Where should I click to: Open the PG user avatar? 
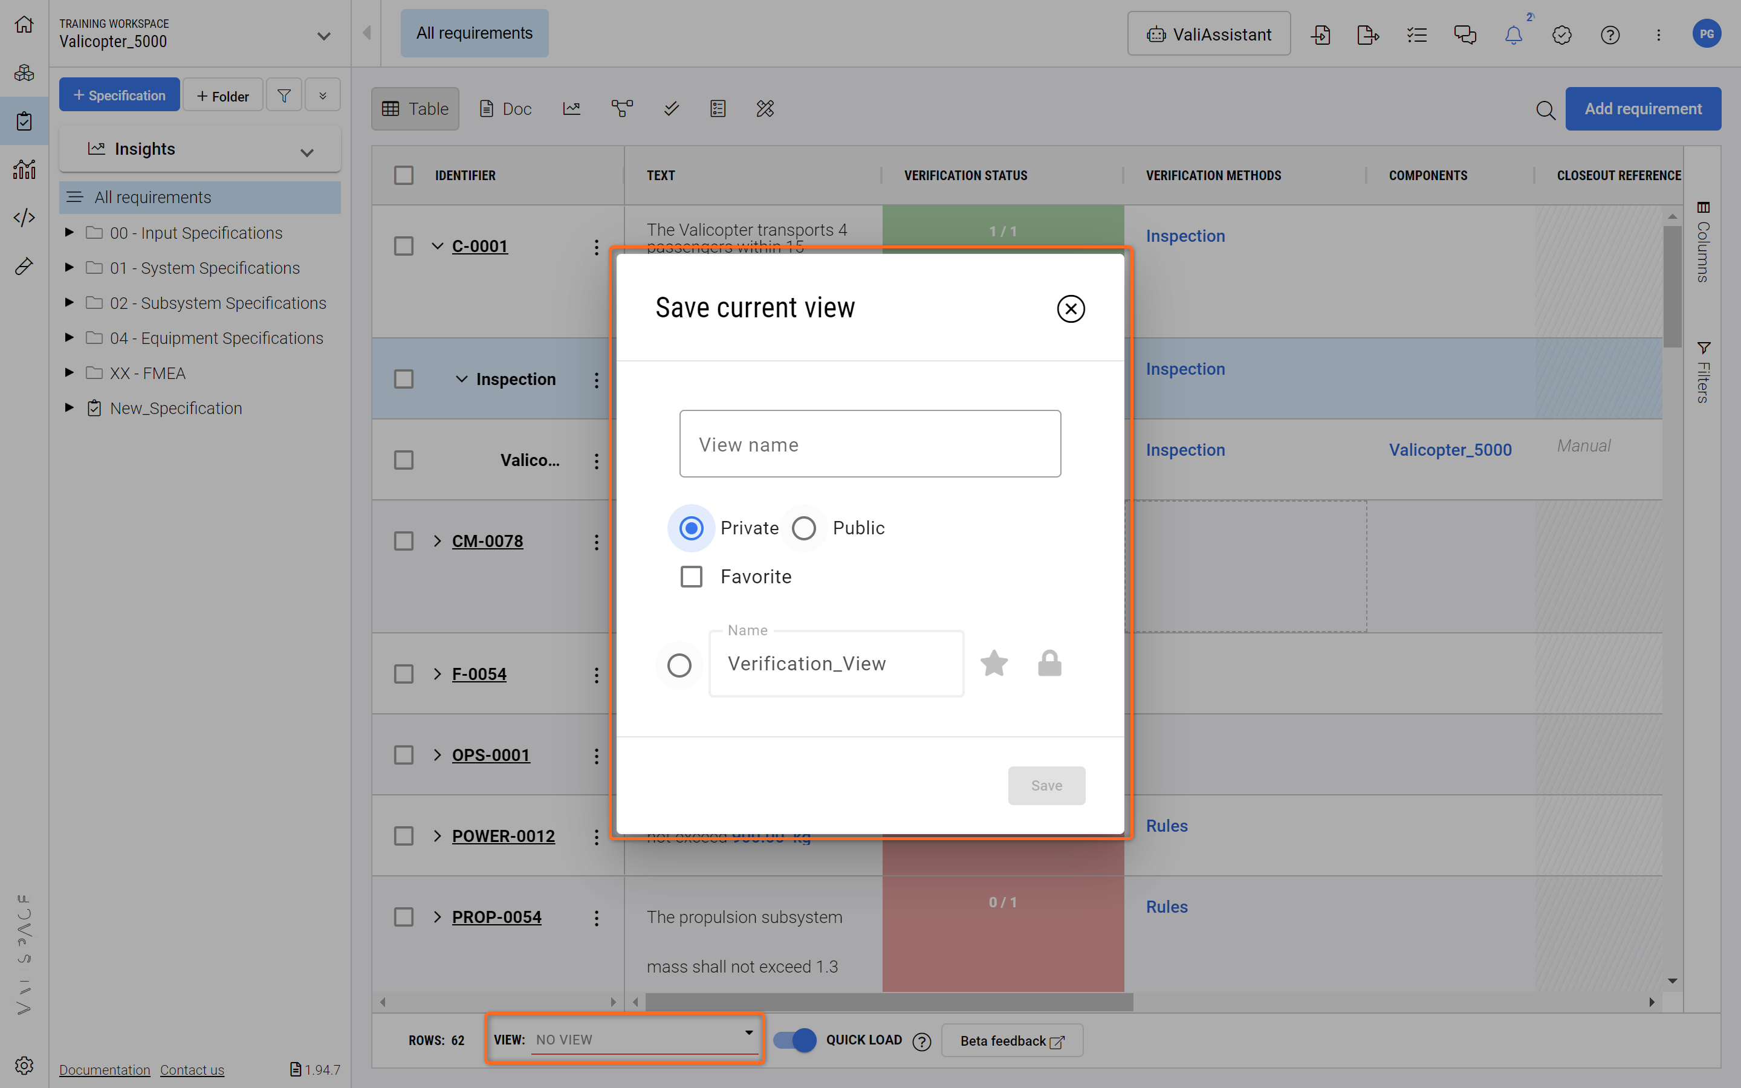point(1707,34)
